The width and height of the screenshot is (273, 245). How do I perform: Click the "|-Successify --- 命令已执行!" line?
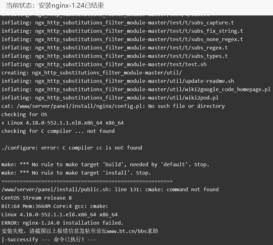point(49,239)
